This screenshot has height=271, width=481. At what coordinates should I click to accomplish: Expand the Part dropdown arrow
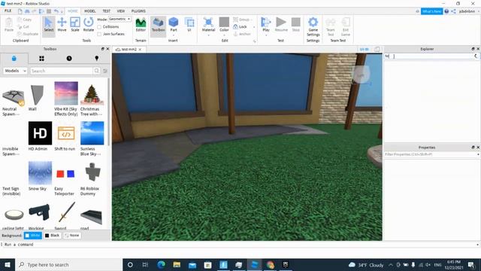coord(174,35)
